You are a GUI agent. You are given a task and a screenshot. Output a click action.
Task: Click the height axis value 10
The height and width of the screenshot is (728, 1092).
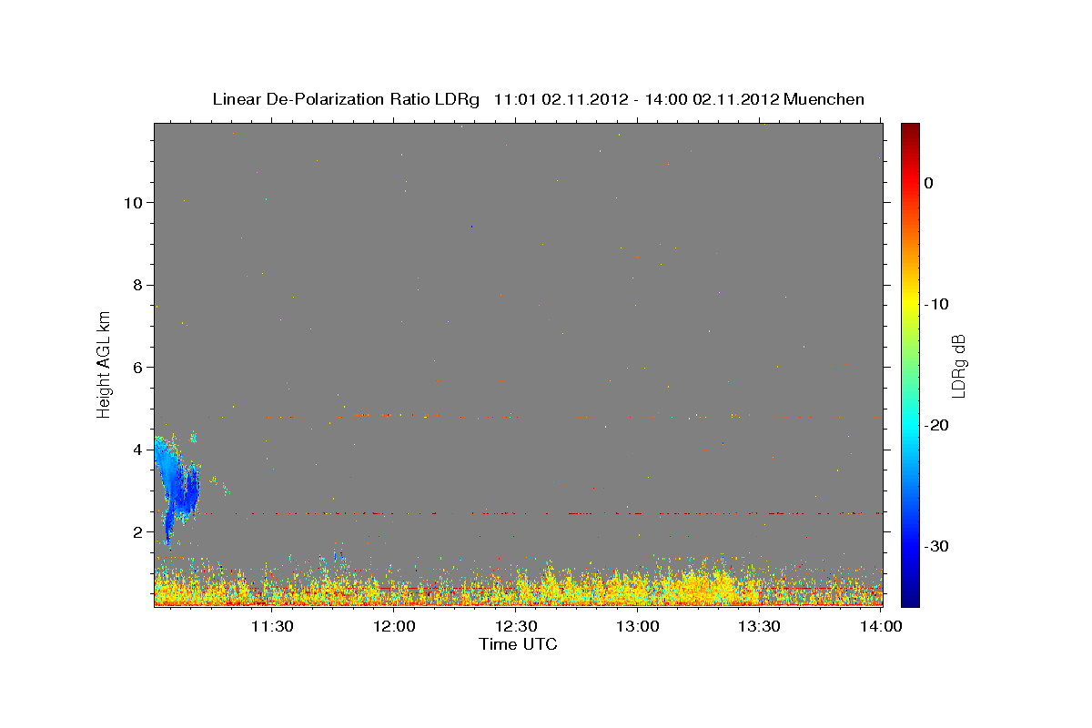click(x=133, y=202)
